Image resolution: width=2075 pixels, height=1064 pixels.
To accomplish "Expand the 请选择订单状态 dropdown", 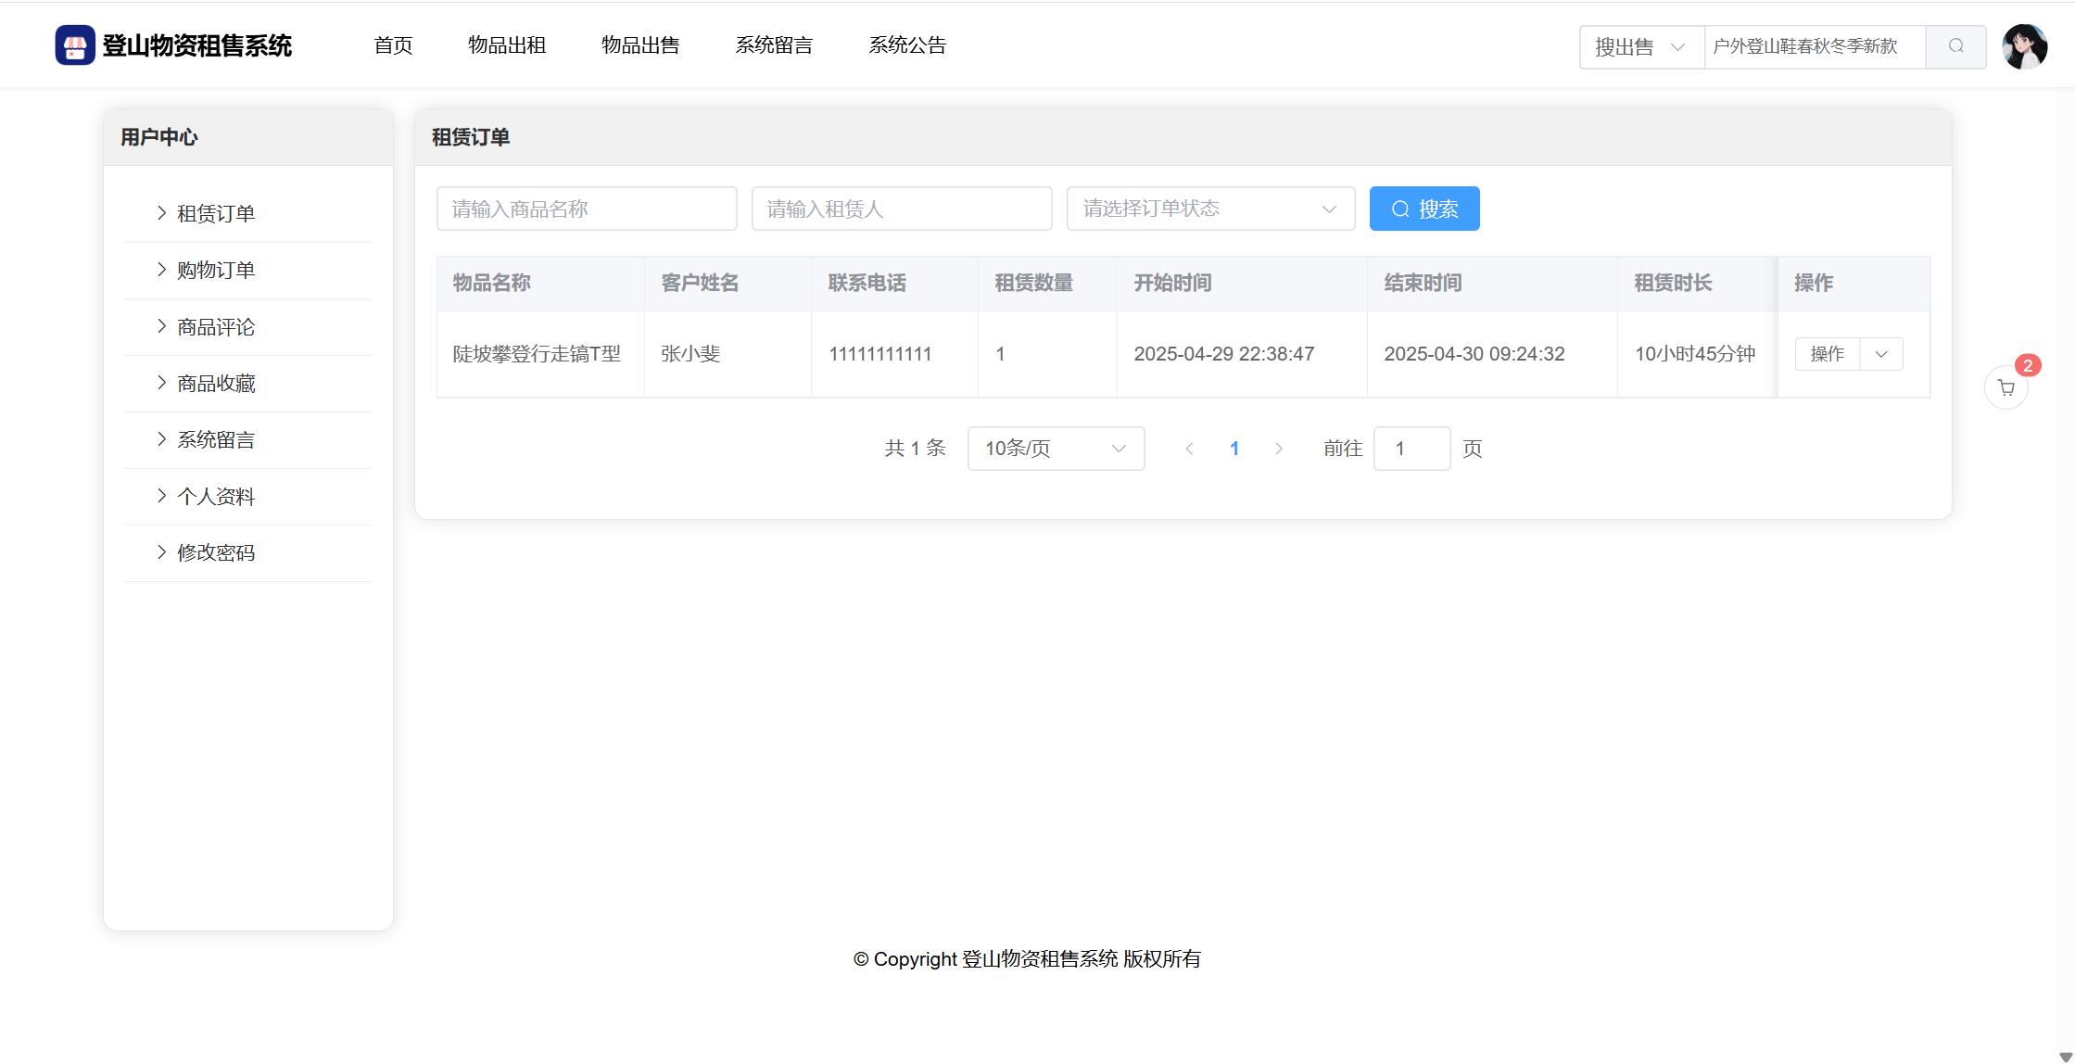I will pyautogui.click(x=1209, y=209).
